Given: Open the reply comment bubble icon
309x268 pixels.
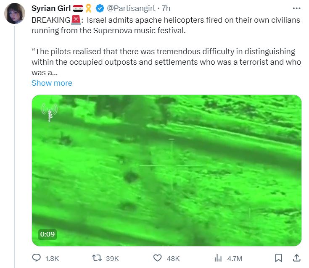Looking at the screenshot, I should 37,258.
